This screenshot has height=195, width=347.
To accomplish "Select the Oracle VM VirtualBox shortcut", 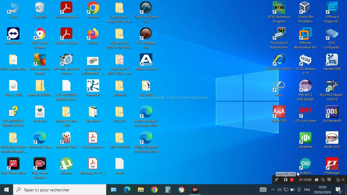I will pos(306,12).
